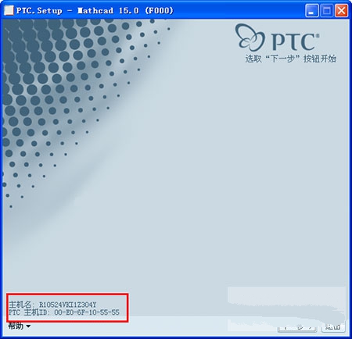The width and height of the screenshot is (352, 339).
Task: Close the PTC.Setup window
Action: point(341,10)
